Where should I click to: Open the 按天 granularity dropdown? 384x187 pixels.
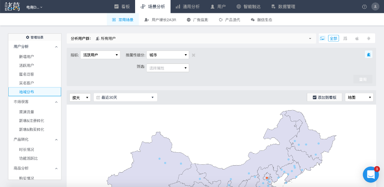pyautogui.click(x=80, y=97)
